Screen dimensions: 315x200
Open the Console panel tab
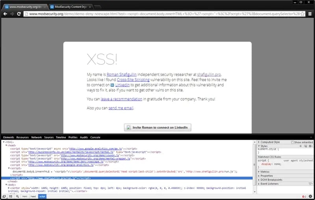coord(95,137)
